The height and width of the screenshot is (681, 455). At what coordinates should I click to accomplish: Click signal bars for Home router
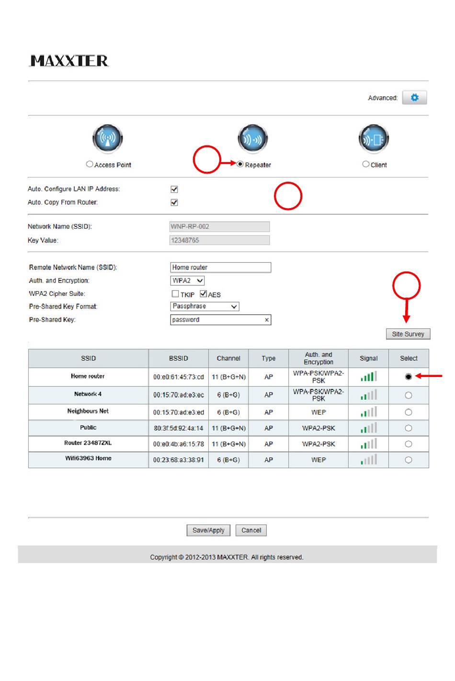pos(369,376)
